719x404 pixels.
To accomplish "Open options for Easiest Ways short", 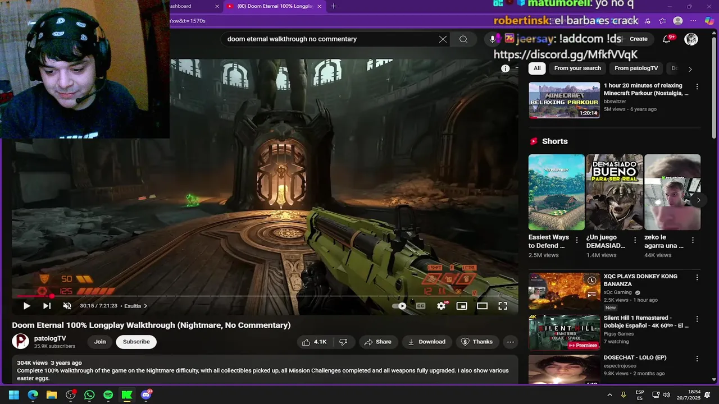I will 577,240.
